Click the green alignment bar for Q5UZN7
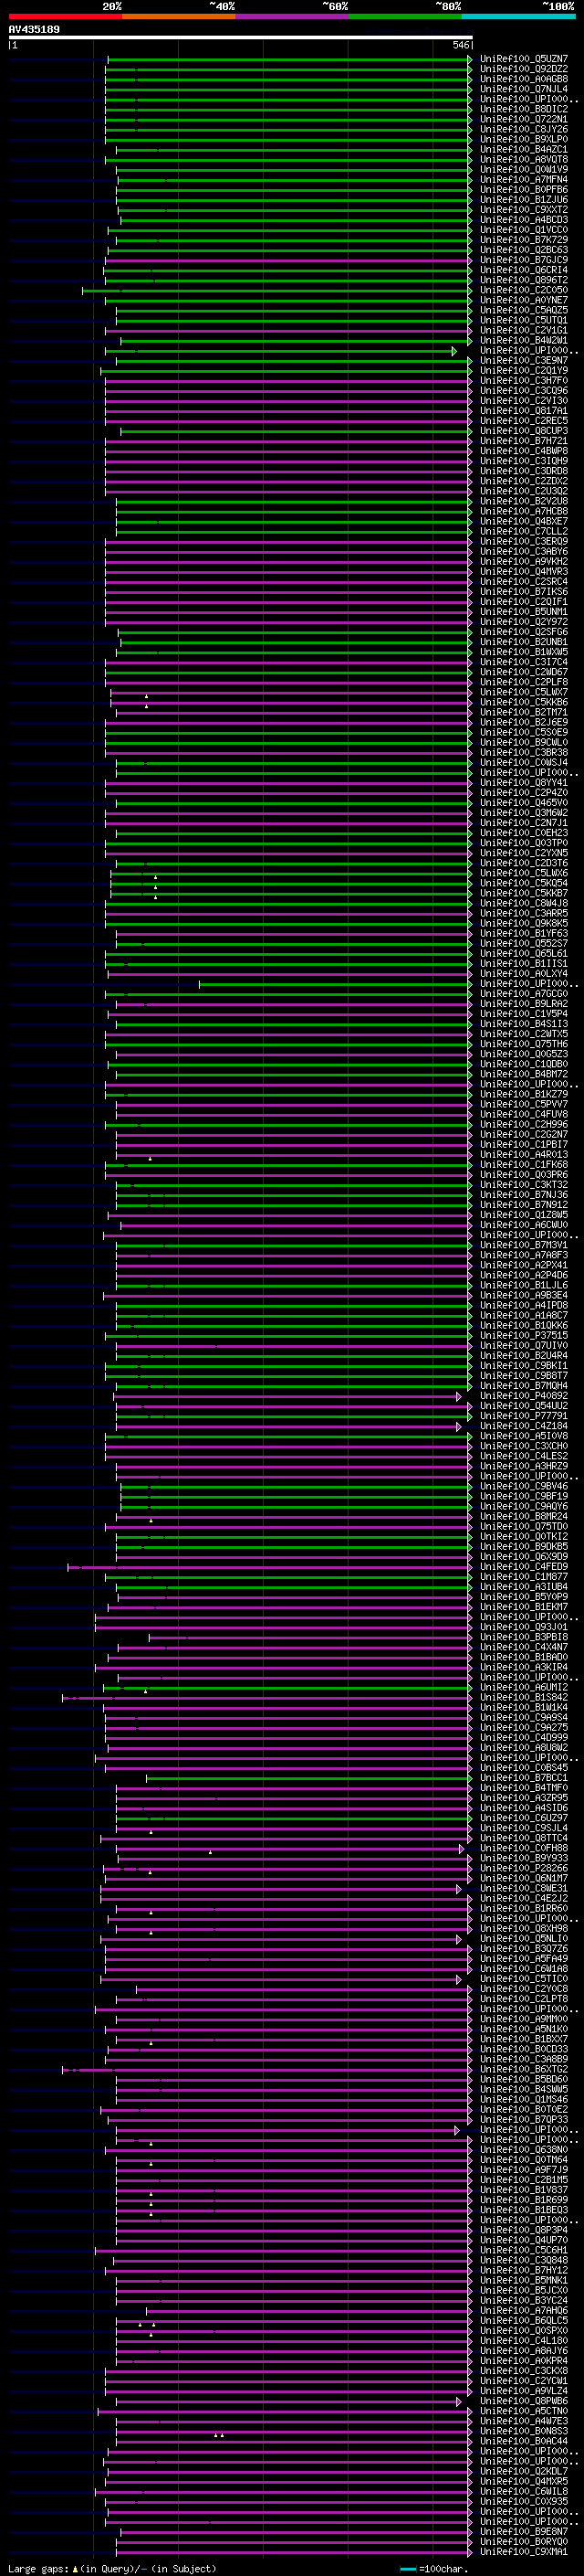Viewport: 584px width, 2576px height. click(288, 59)
